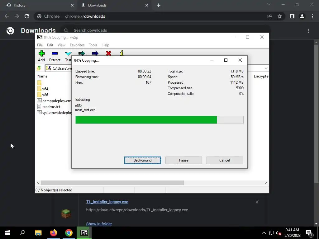319x239 pixels.
Task: Expand the address path dropdown in 7-Zip
Action: 266,68
